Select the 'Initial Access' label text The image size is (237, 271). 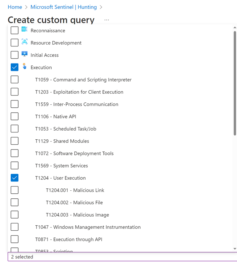(x=44, y=55)
